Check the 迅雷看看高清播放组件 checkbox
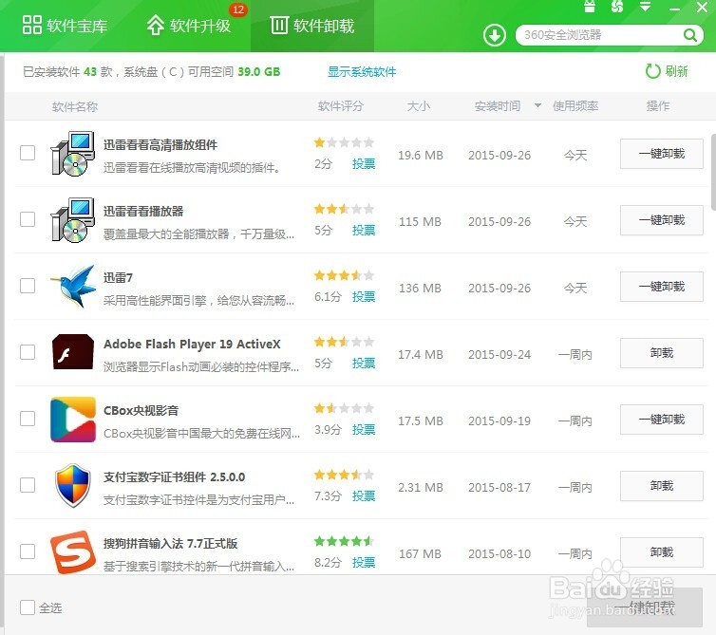This screenshot has width=716, height=635. [x=28, y=153]
